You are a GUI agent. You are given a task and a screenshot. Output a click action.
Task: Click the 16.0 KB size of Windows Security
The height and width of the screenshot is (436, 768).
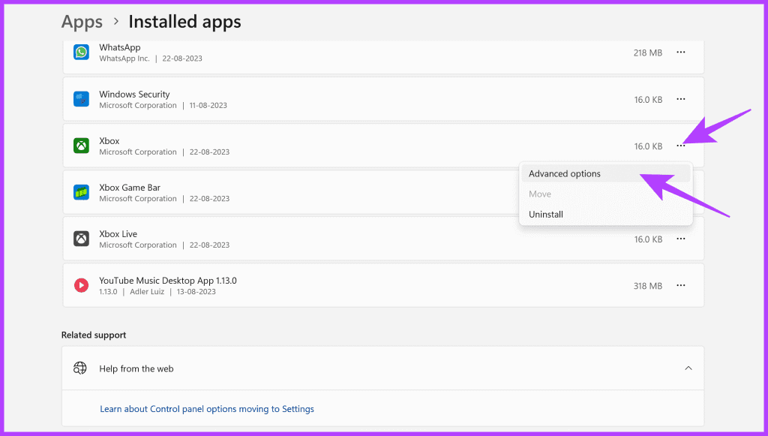pyautogui.click(x=648, y=100)
